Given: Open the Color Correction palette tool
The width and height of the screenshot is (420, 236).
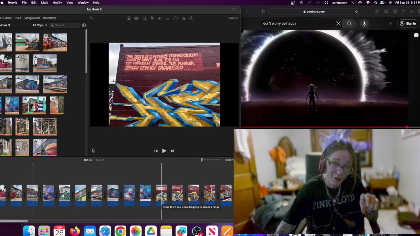Looking at the screenshot, I should pyautogui.click(x=136, y=18).
